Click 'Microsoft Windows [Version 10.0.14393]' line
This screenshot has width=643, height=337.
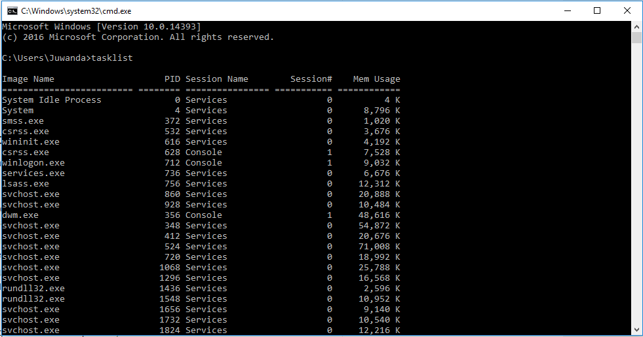pos(102,27)
